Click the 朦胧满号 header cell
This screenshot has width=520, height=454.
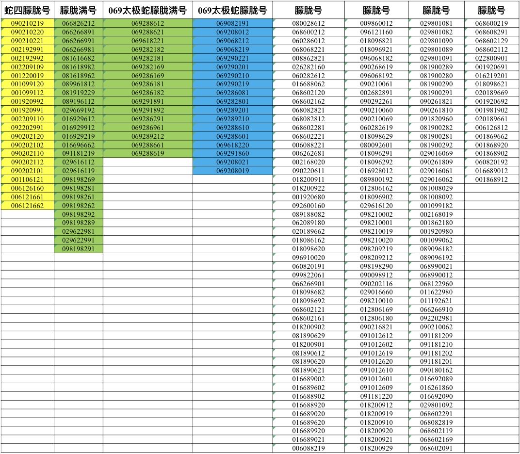[78, 10]
